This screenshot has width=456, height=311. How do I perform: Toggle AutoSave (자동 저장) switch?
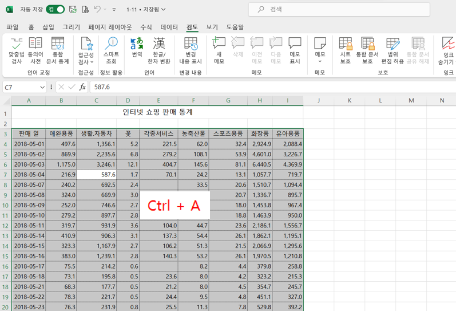55,9
